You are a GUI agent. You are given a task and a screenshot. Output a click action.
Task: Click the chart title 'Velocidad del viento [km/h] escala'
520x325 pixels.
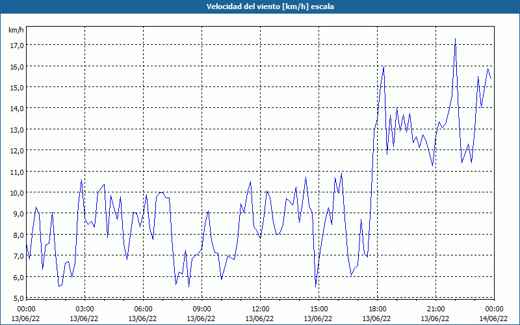coord(270,6)
